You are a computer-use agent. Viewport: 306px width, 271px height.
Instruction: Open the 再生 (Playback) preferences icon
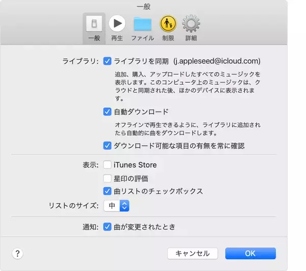(x=117, y=29)
